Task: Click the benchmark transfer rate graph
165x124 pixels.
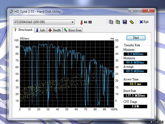Action: point(67,74)
